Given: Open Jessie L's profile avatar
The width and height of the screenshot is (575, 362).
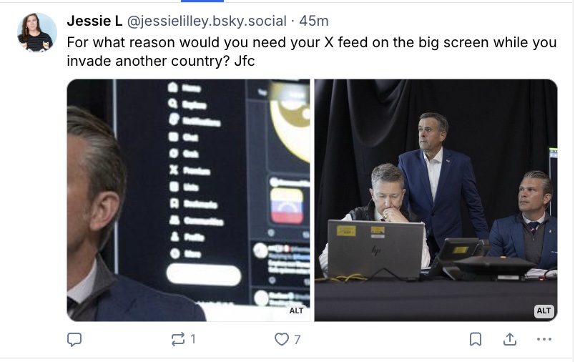Looking at the screenshot, I should tap(36, 33).
